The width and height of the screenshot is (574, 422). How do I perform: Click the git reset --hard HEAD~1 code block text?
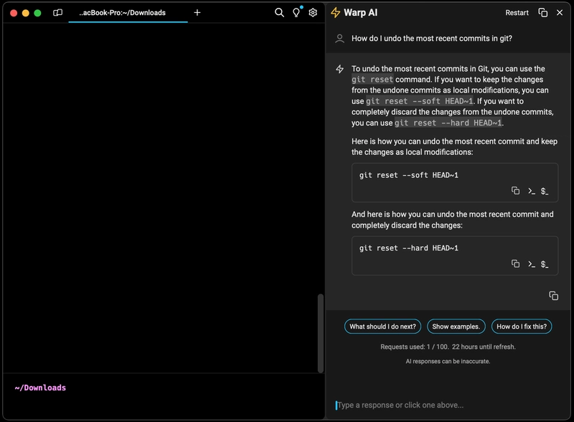tap(408, 248)
